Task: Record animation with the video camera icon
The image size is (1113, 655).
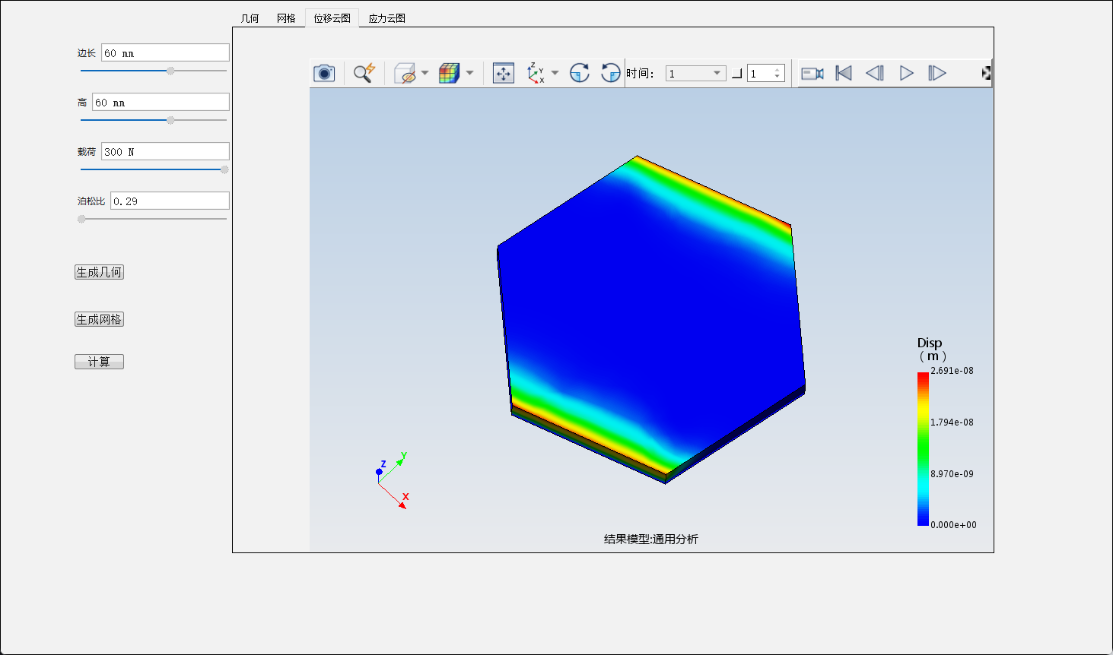Action: click(812, 73)
